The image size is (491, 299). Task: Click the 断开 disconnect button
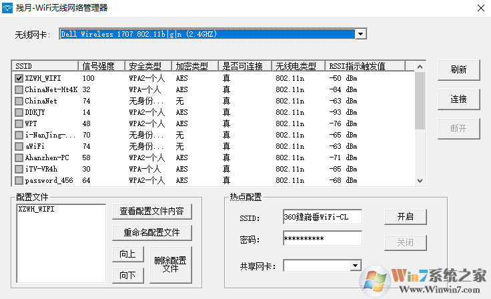(458, 129)
